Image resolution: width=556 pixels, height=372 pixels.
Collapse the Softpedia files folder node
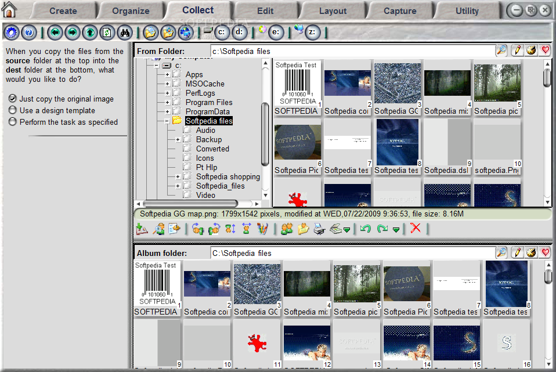pos(167,121)
